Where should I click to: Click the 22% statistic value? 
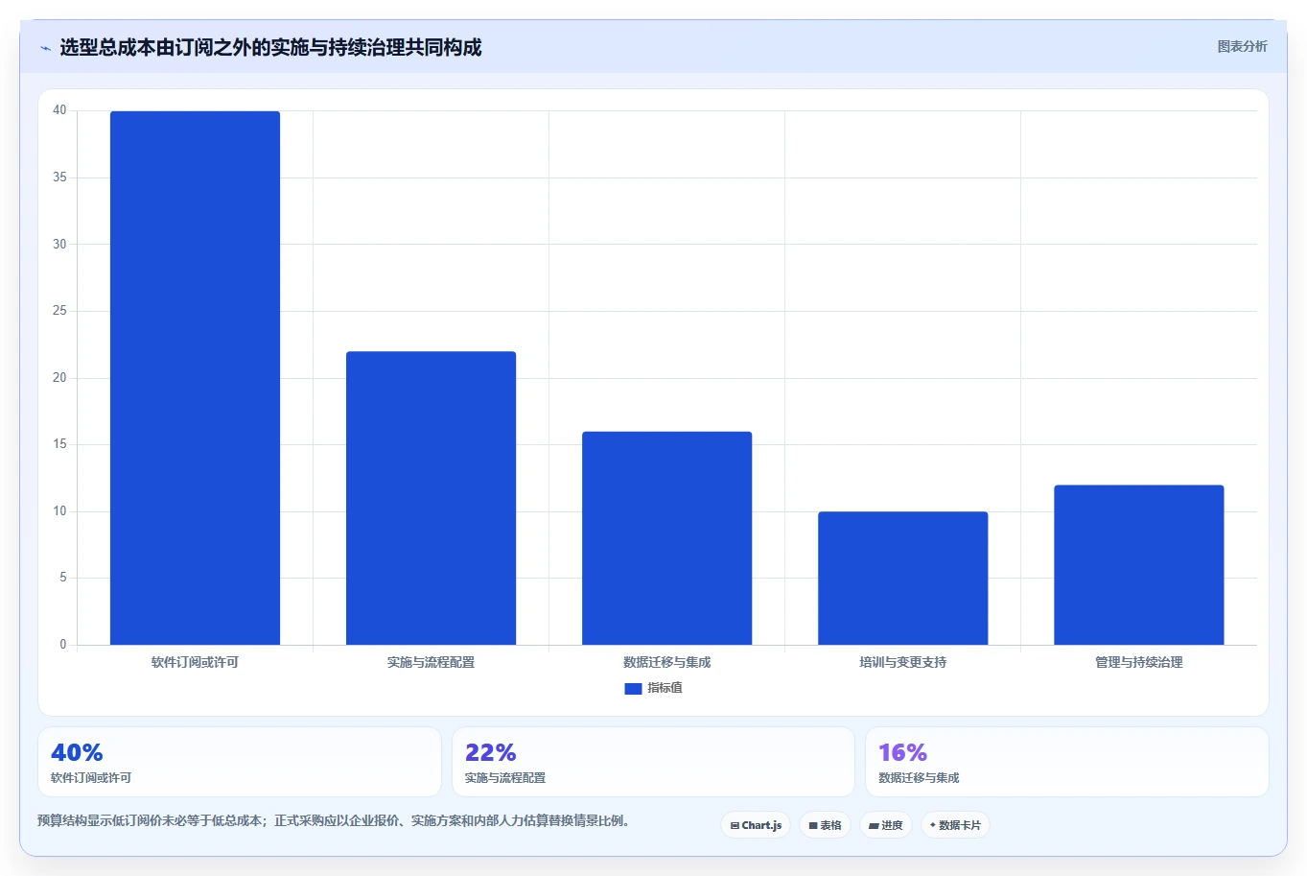(x=491, y=752)
